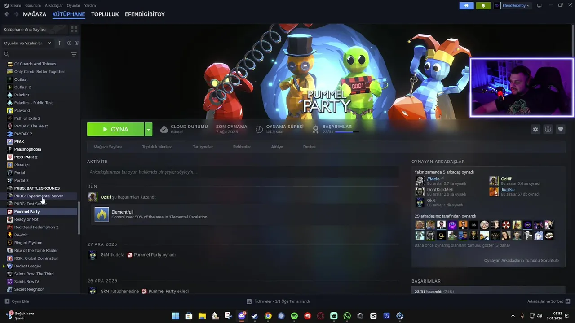
Task: Launch the game with the OYNA button
Action: click(x=115, y=129)
